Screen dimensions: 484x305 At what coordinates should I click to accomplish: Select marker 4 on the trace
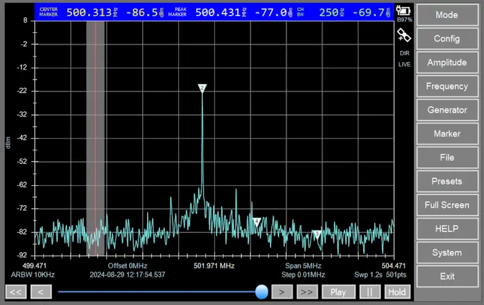click(x=256, y=221)
